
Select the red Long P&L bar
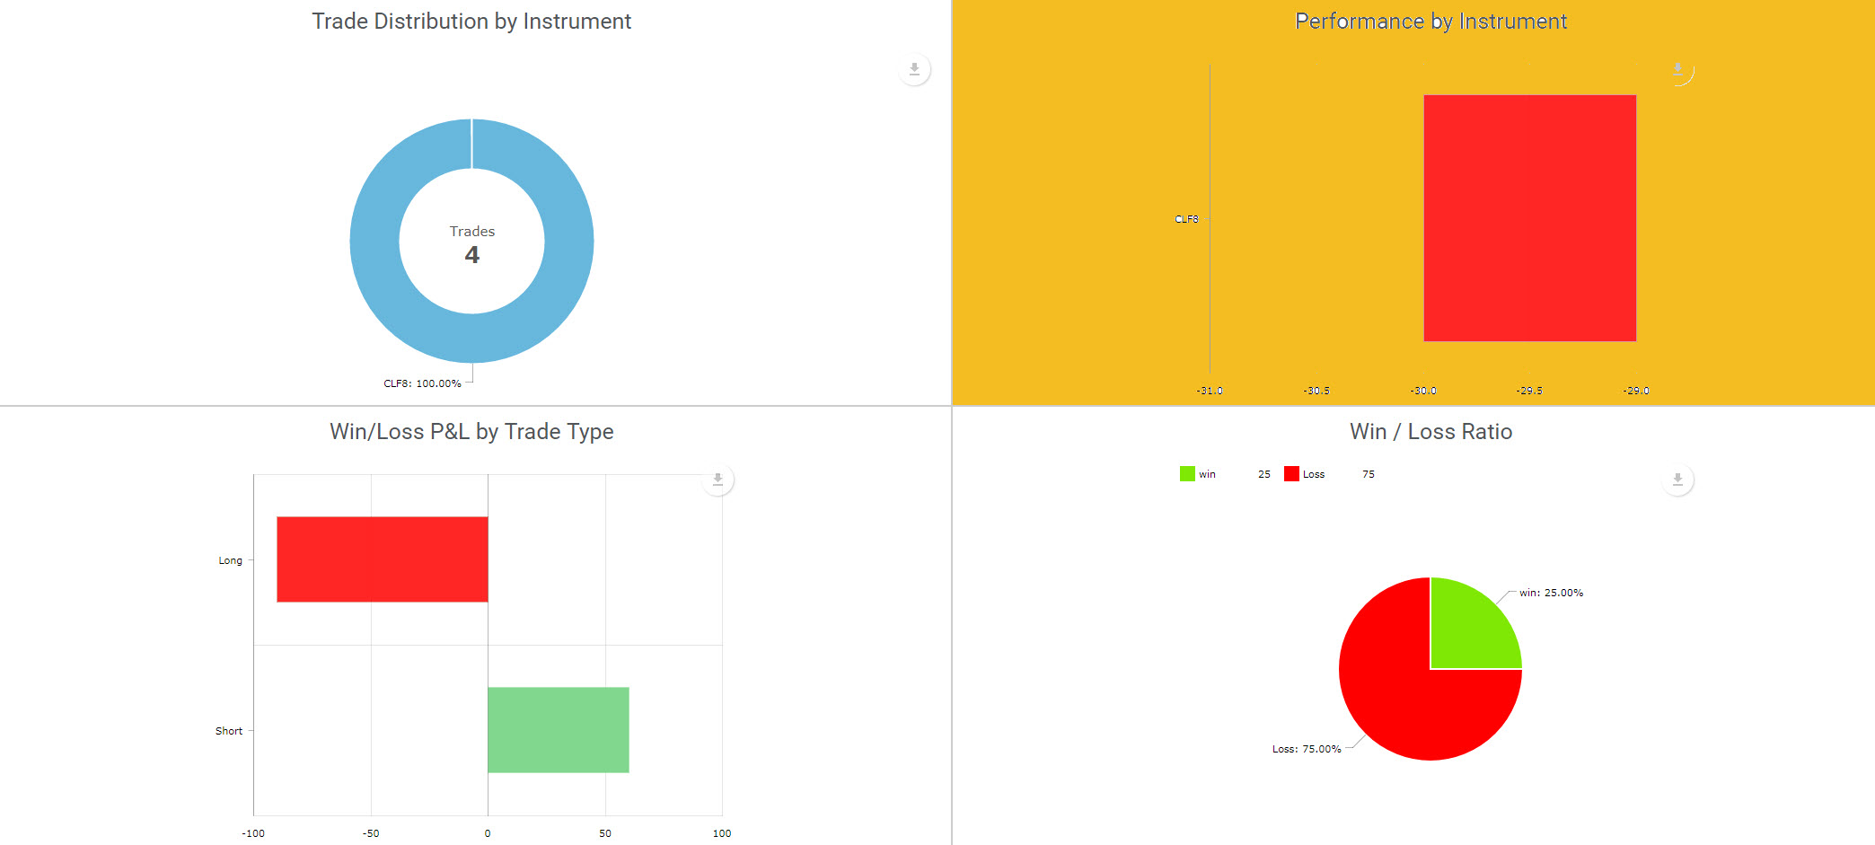[x=383, y=559]
